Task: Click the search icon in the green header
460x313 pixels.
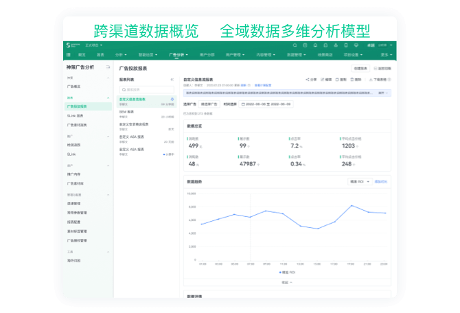Action: (295, 45)
